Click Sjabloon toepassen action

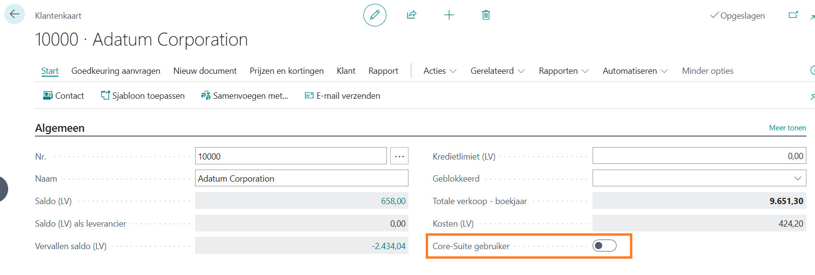point(142,96)
